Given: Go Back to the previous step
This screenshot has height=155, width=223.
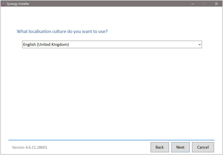Looking at the screenshot, I should [160, 147].
